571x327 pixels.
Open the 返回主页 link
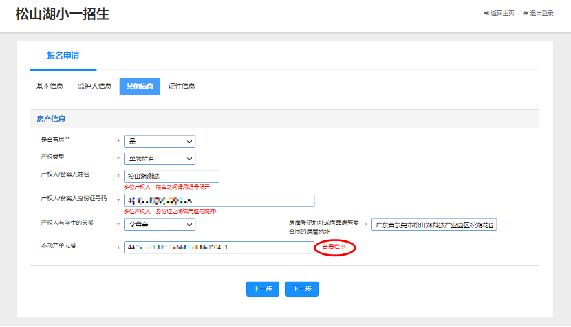coord(502,13)
